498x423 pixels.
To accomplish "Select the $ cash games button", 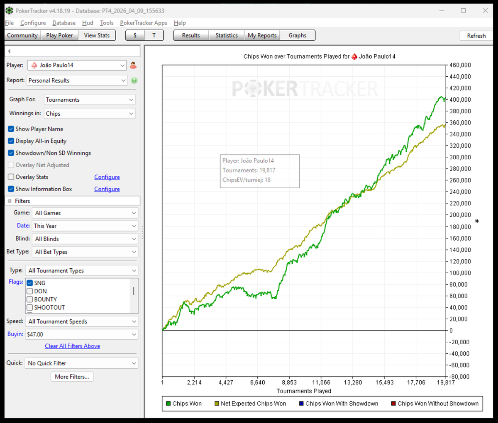I will point(135,35).
